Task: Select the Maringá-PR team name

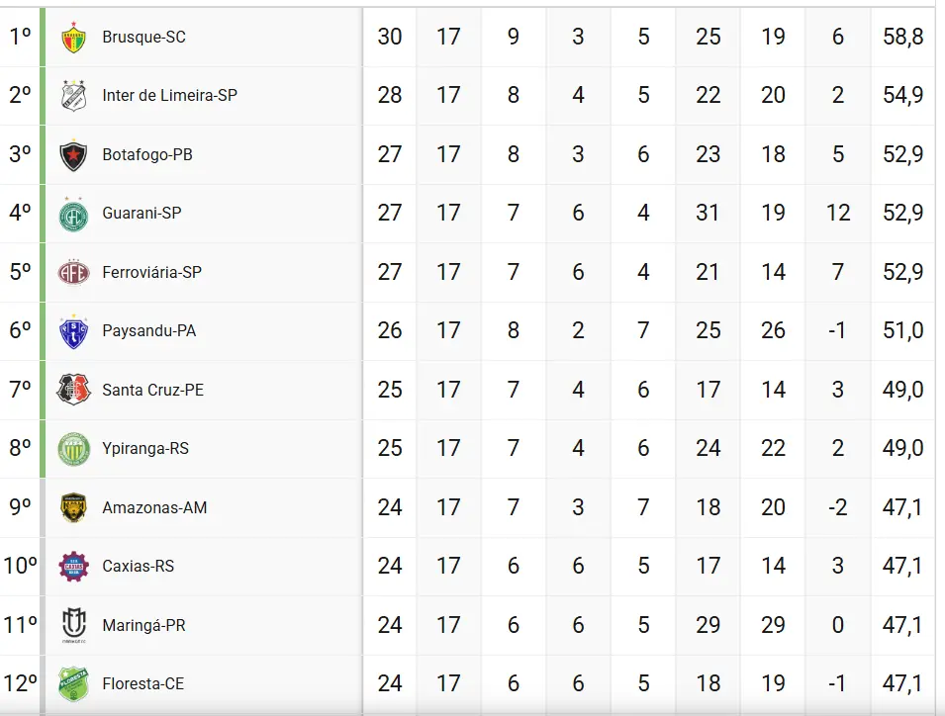Action: click(144, 625)
